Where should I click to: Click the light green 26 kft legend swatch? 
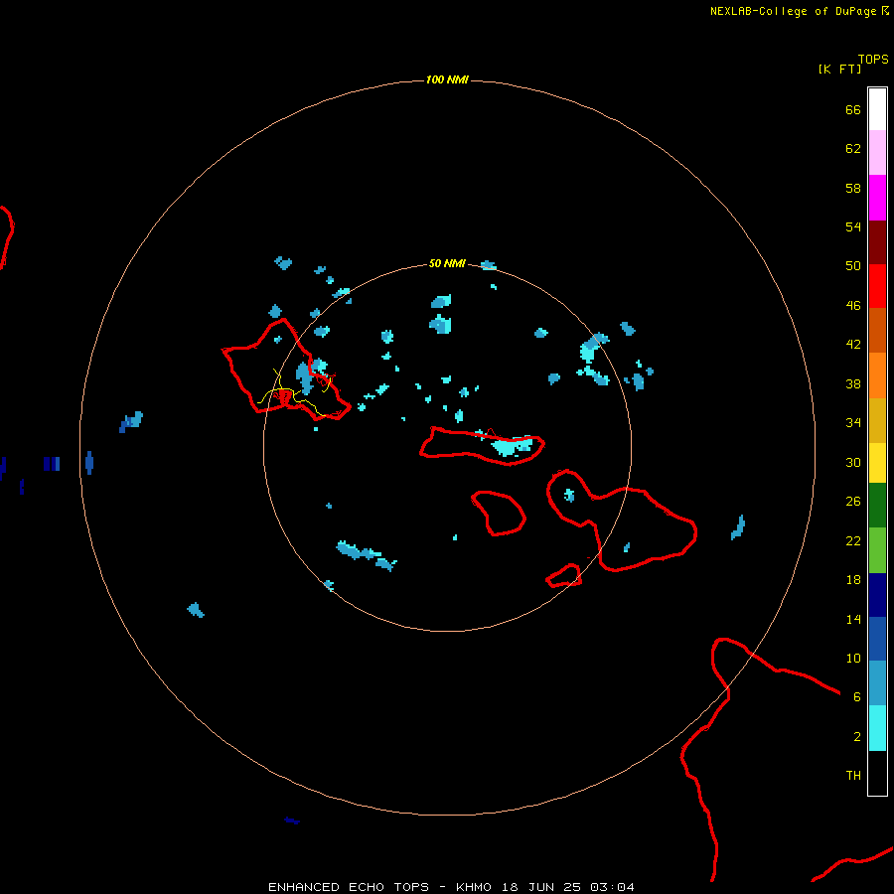point(877,550)
